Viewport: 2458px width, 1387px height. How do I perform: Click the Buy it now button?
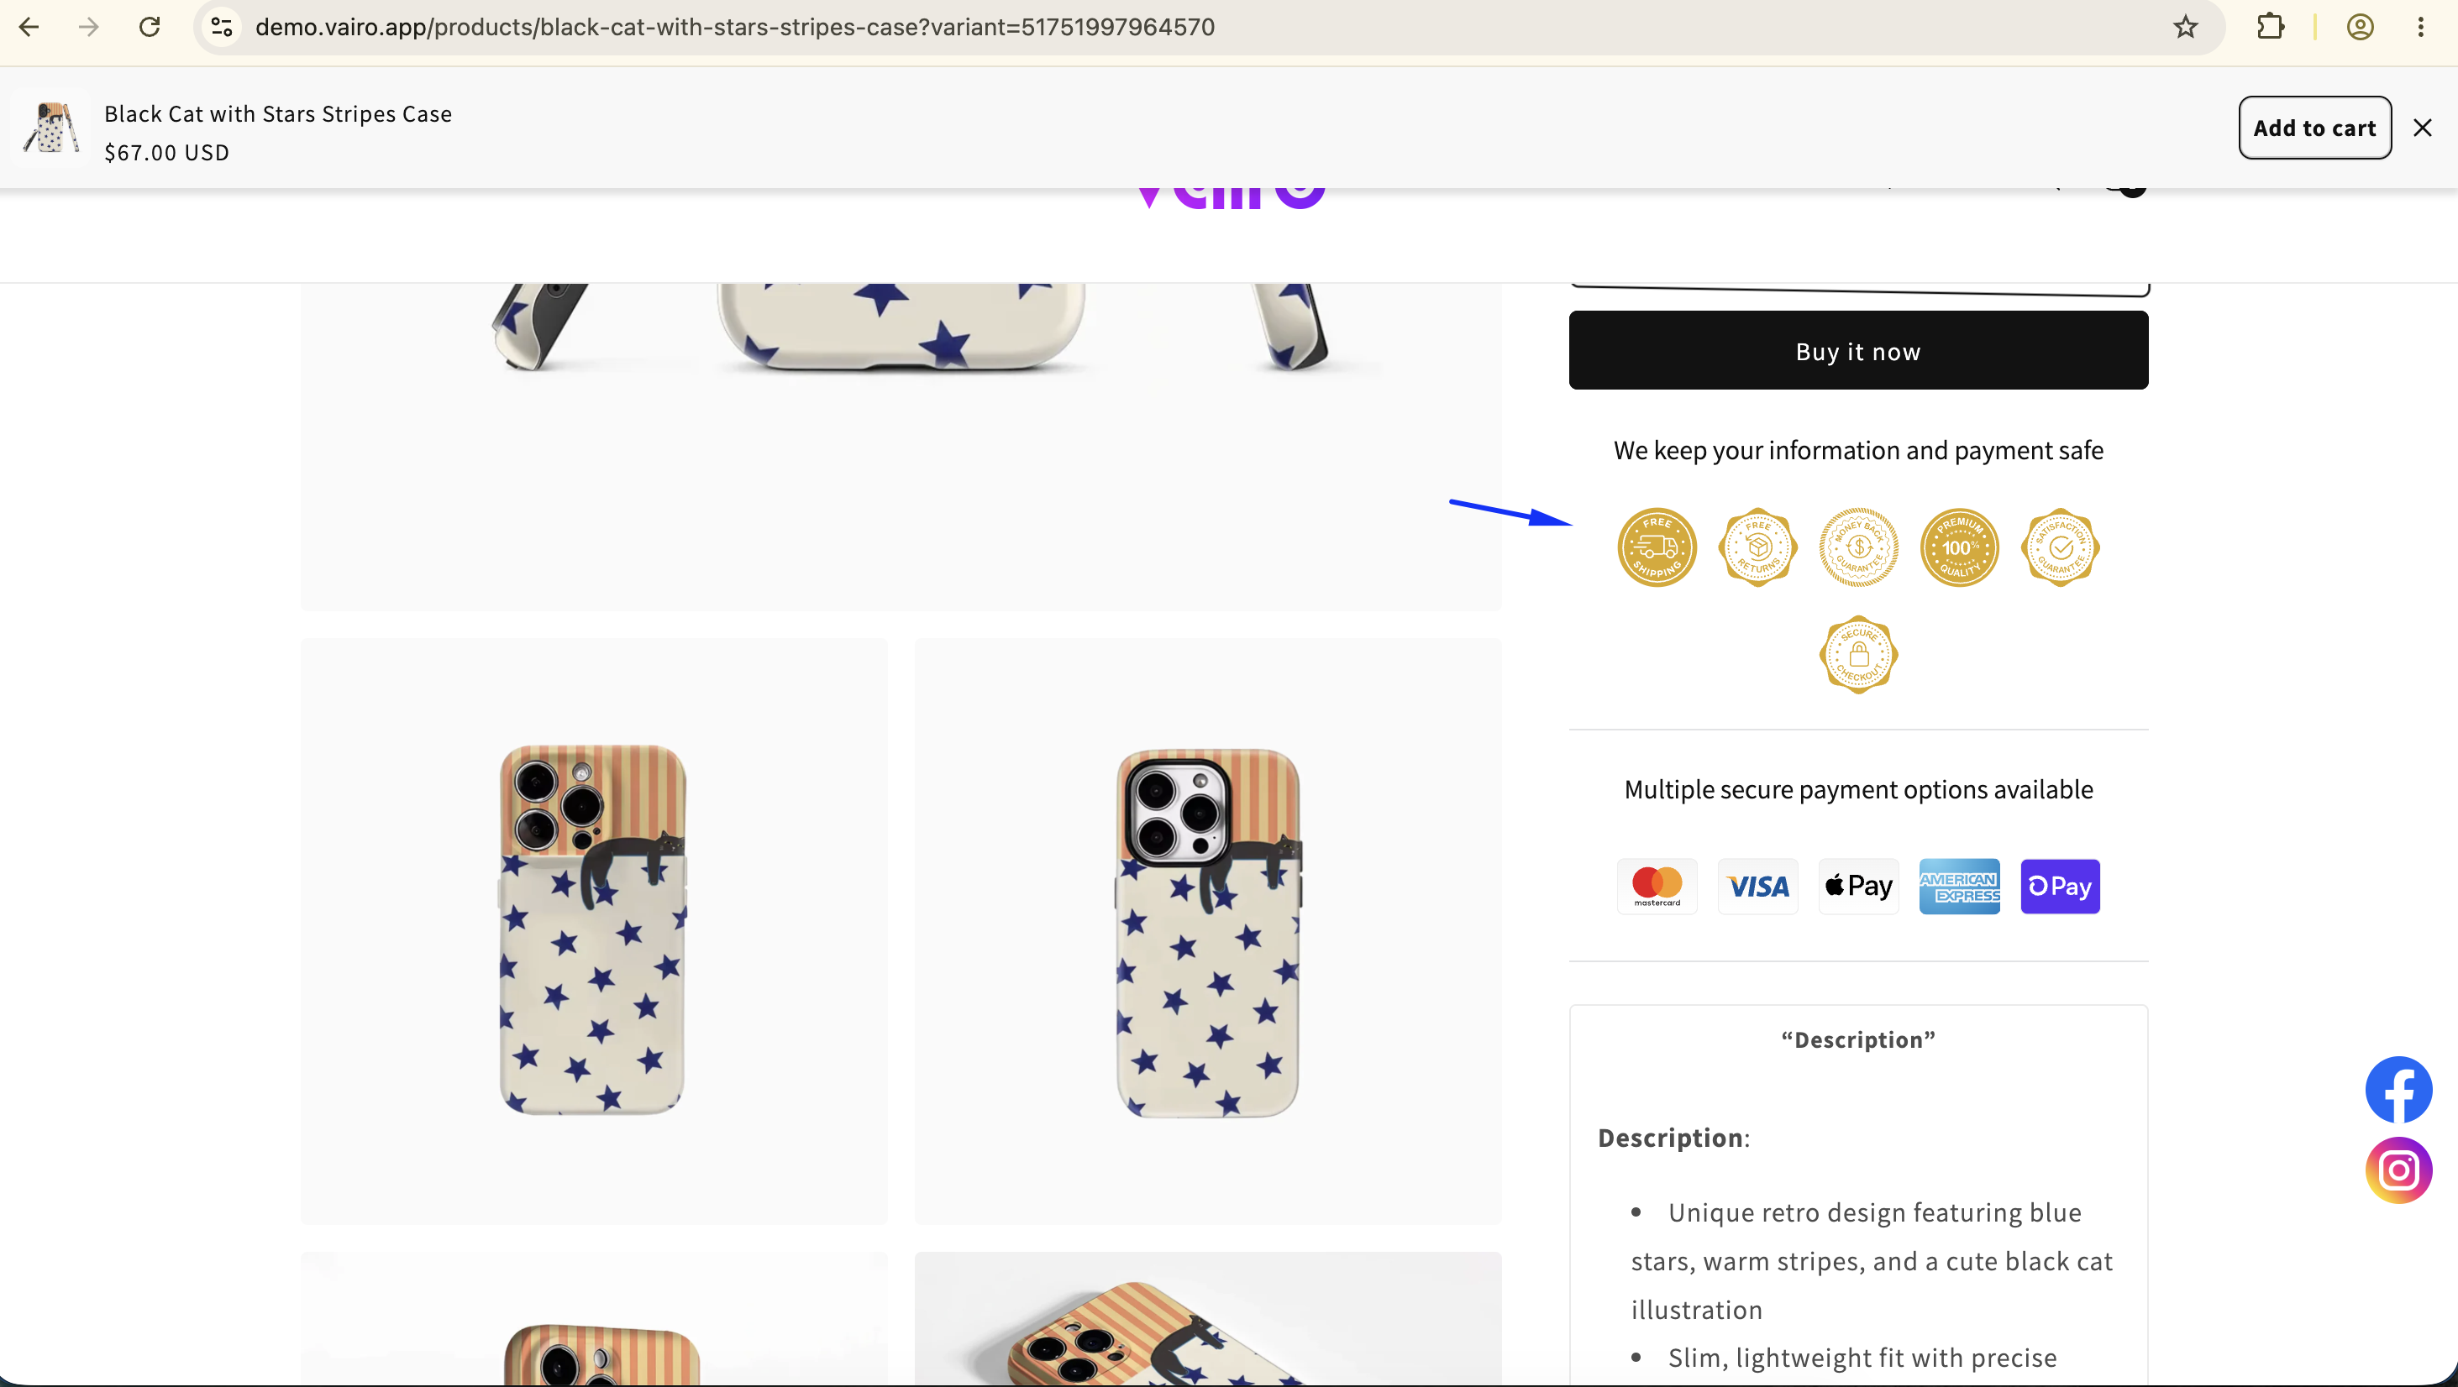(x=1858, y=350)
